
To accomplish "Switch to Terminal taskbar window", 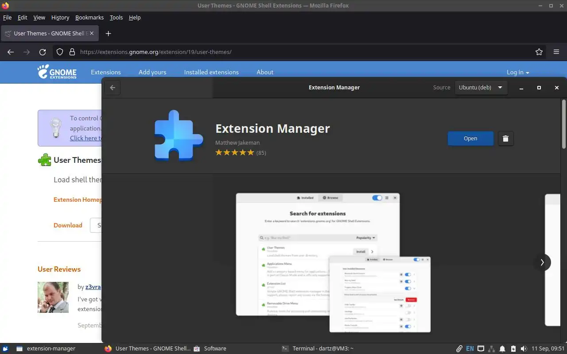I will 318,348.
